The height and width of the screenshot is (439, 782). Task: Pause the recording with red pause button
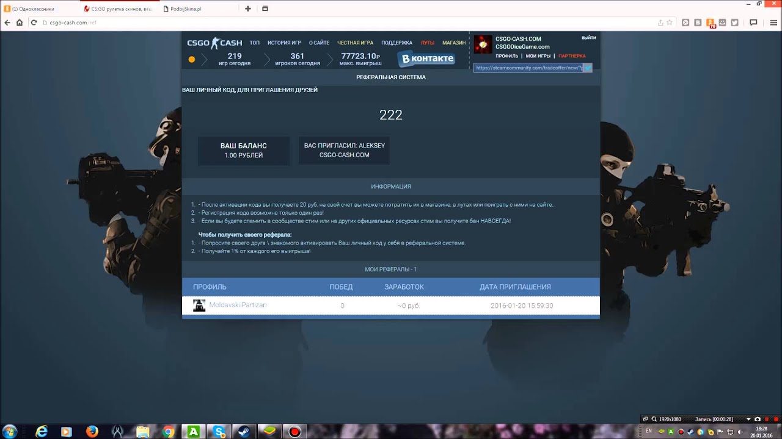click(766, 419)
